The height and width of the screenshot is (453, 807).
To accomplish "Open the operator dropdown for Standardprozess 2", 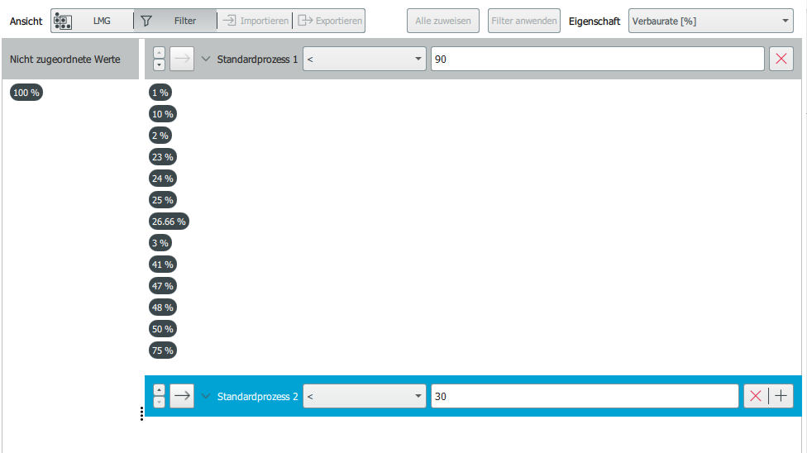I will (364, 397).
